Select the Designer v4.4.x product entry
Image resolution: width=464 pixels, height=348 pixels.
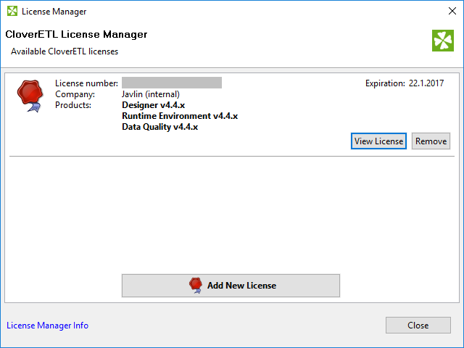click(154, 105)
